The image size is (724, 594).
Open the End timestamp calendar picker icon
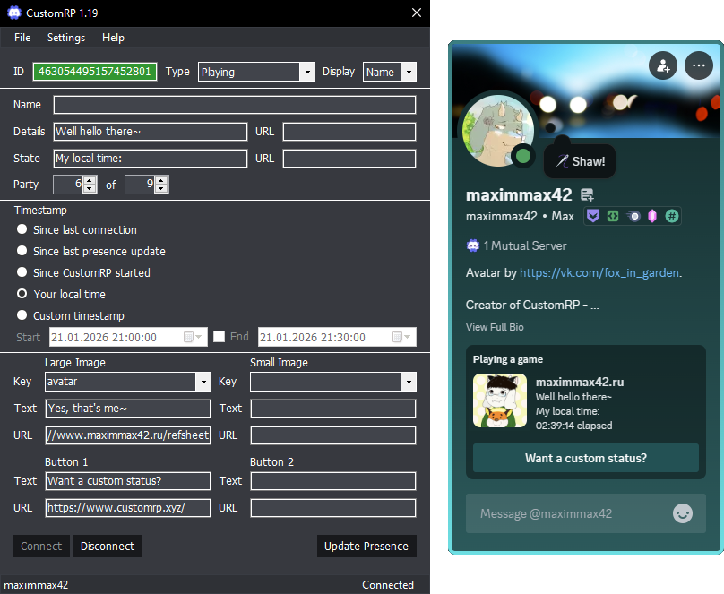(401, 337)
